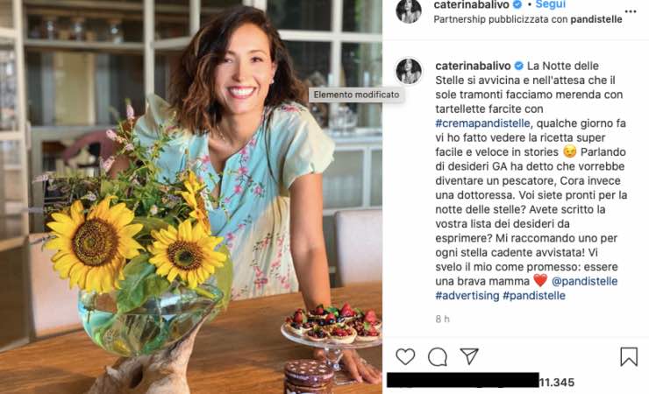The width and height of the screenshot is (649, 394).
Task: Open profile picture in the post header
Action: [409, 11]
